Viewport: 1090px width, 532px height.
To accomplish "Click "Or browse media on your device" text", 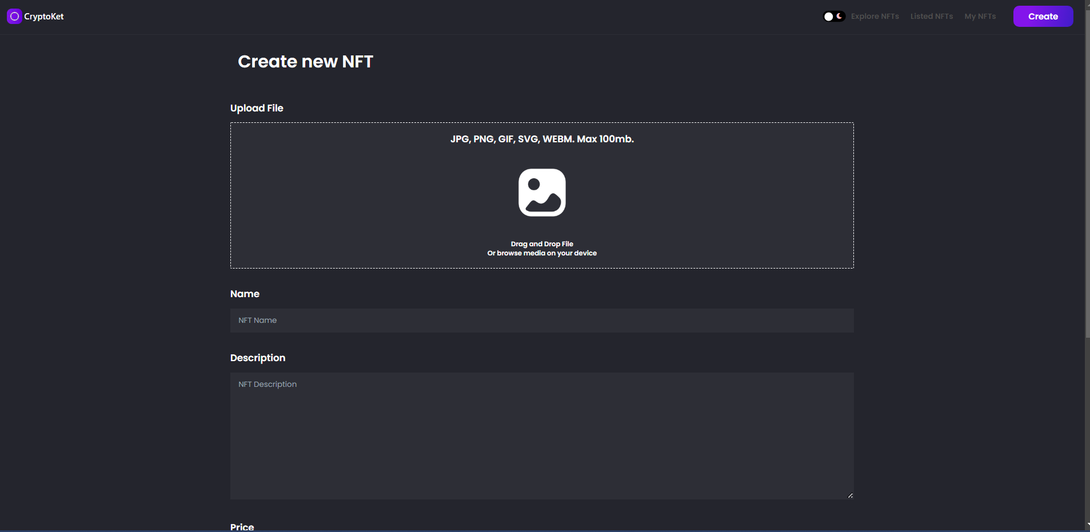I will [542, 253].
